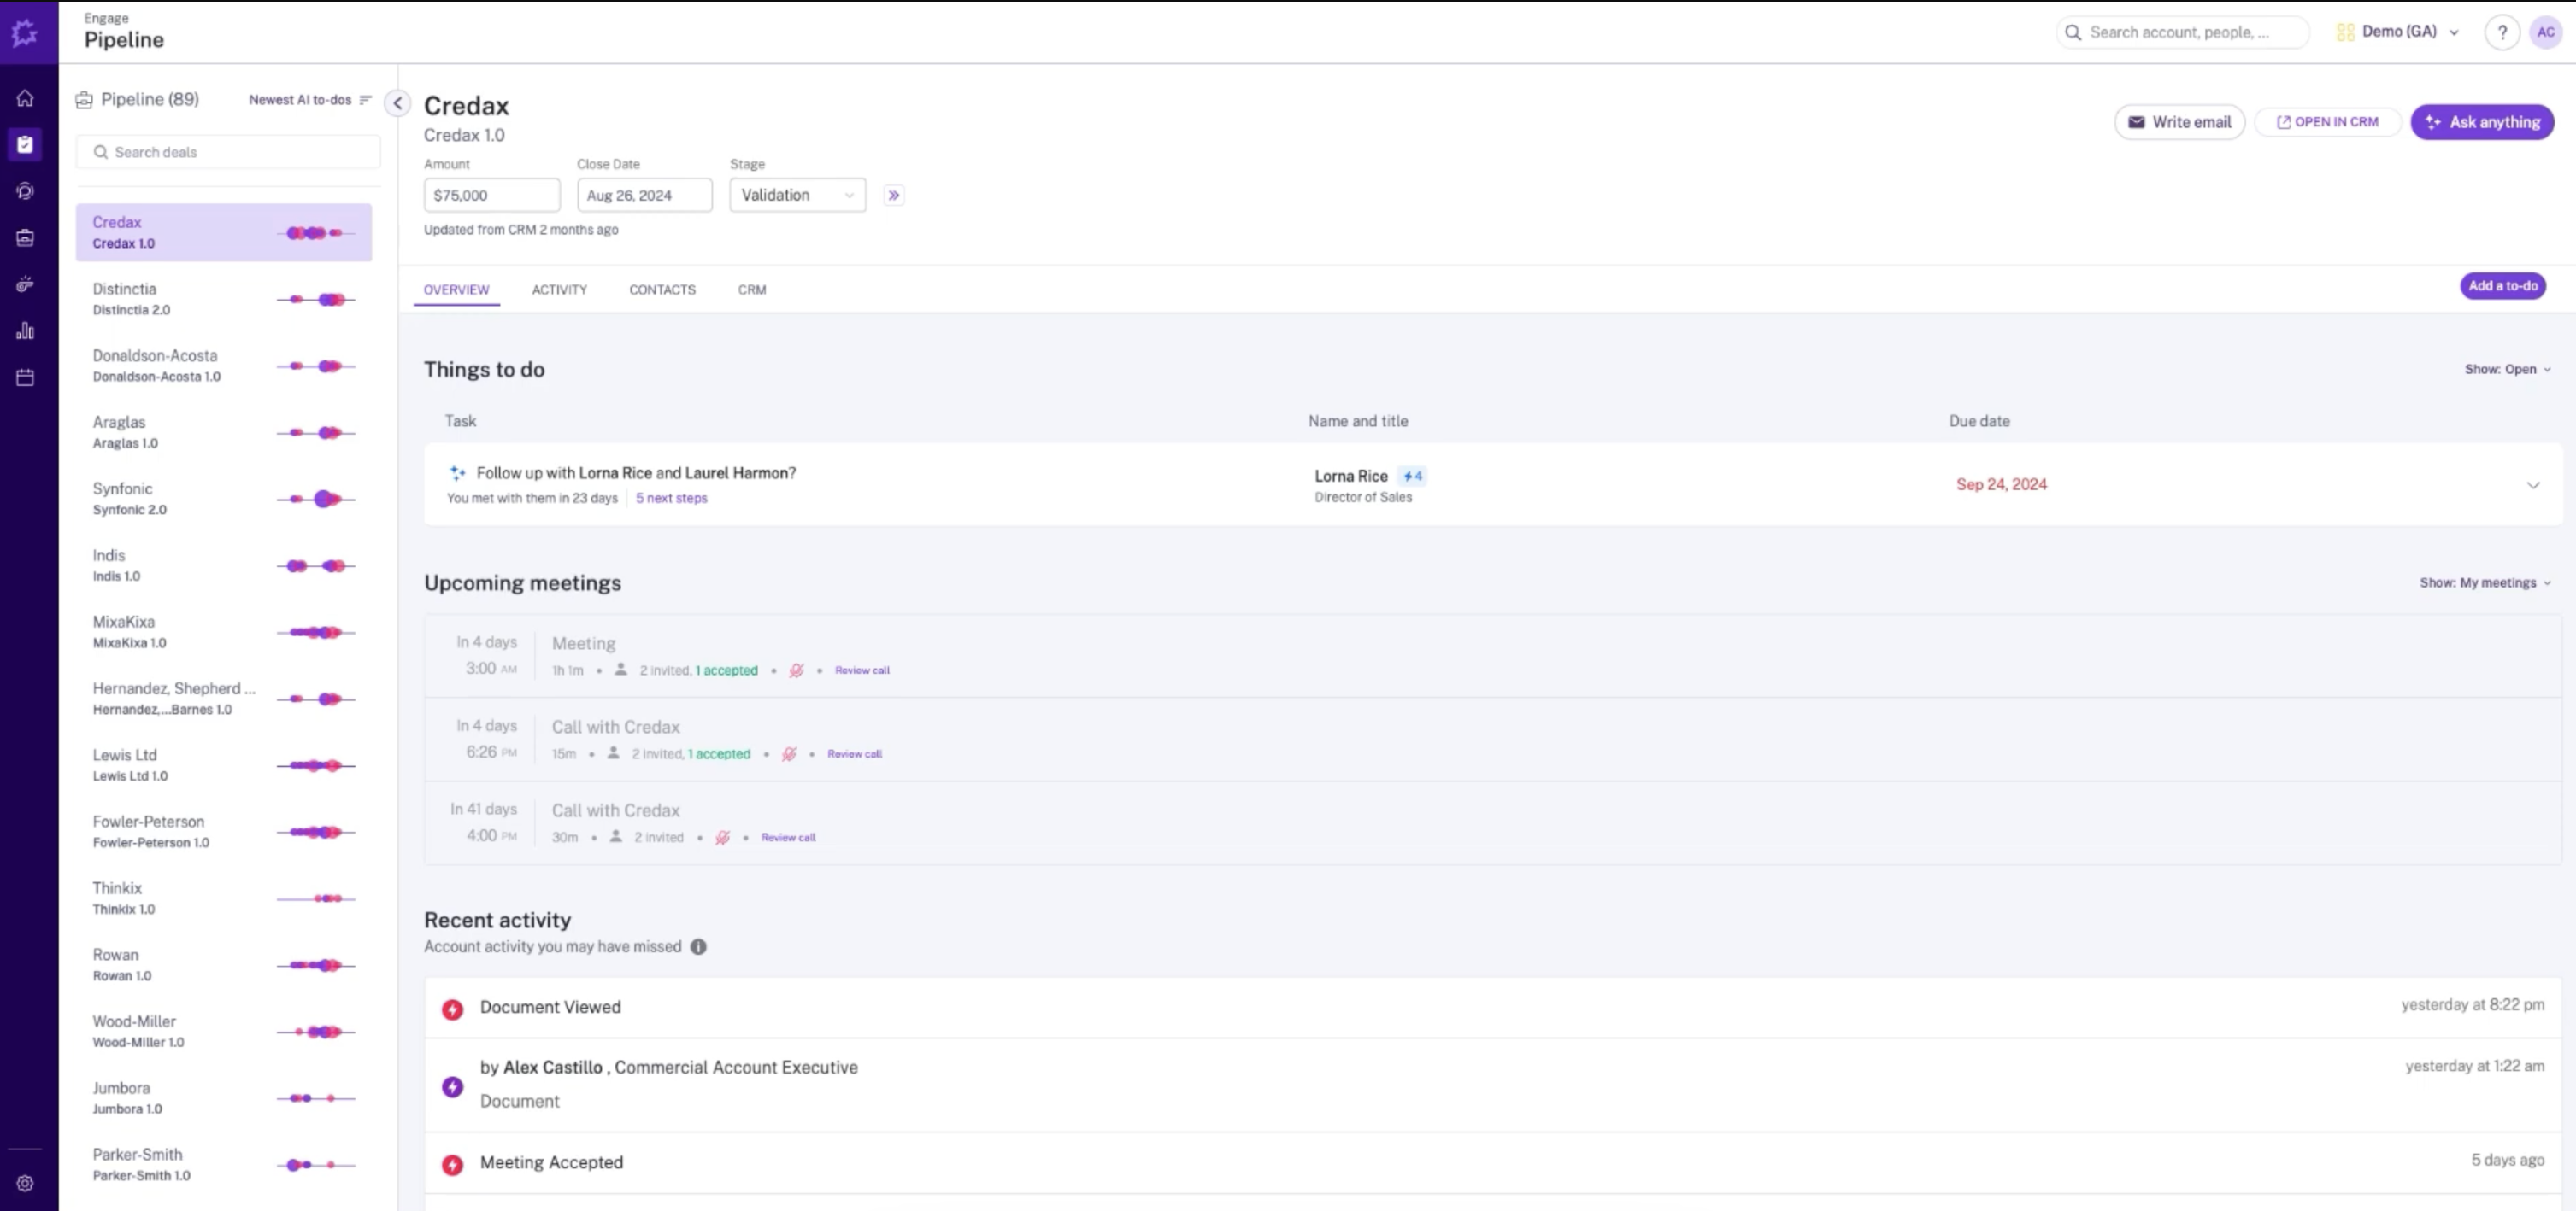Click the crossed-out recording icon for 3:00 AM meeting
The height and width of the screenshot is (1211, 2576).
point(796,670)
